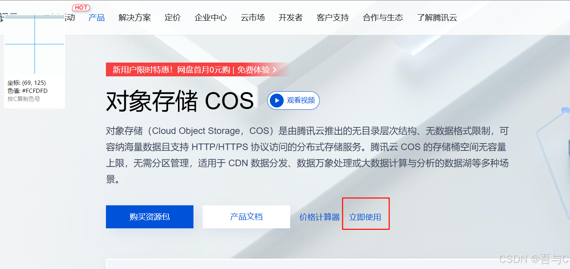This screenshot has width=570, height=269.
Task: Open 企业中心 navigation item
Action: click(211, 18)
